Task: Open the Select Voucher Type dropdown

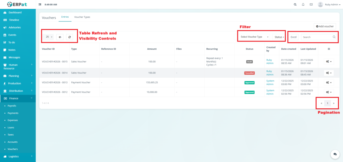Action: [254, 37]
